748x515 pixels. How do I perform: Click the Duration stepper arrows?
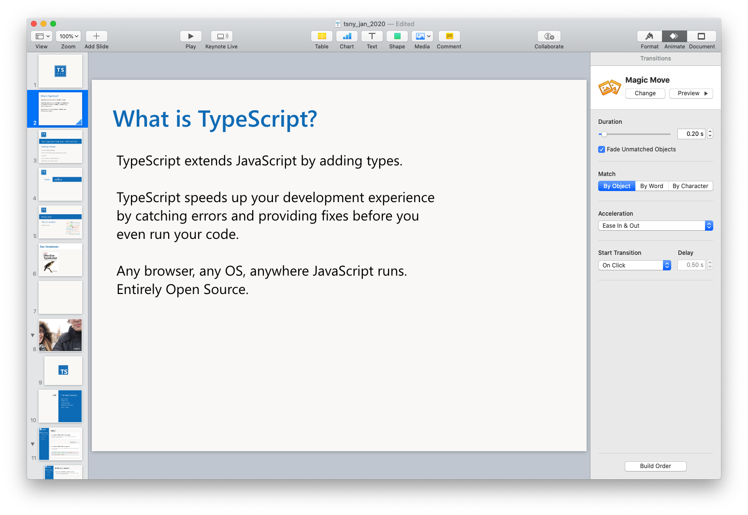[x=710, y=134]
